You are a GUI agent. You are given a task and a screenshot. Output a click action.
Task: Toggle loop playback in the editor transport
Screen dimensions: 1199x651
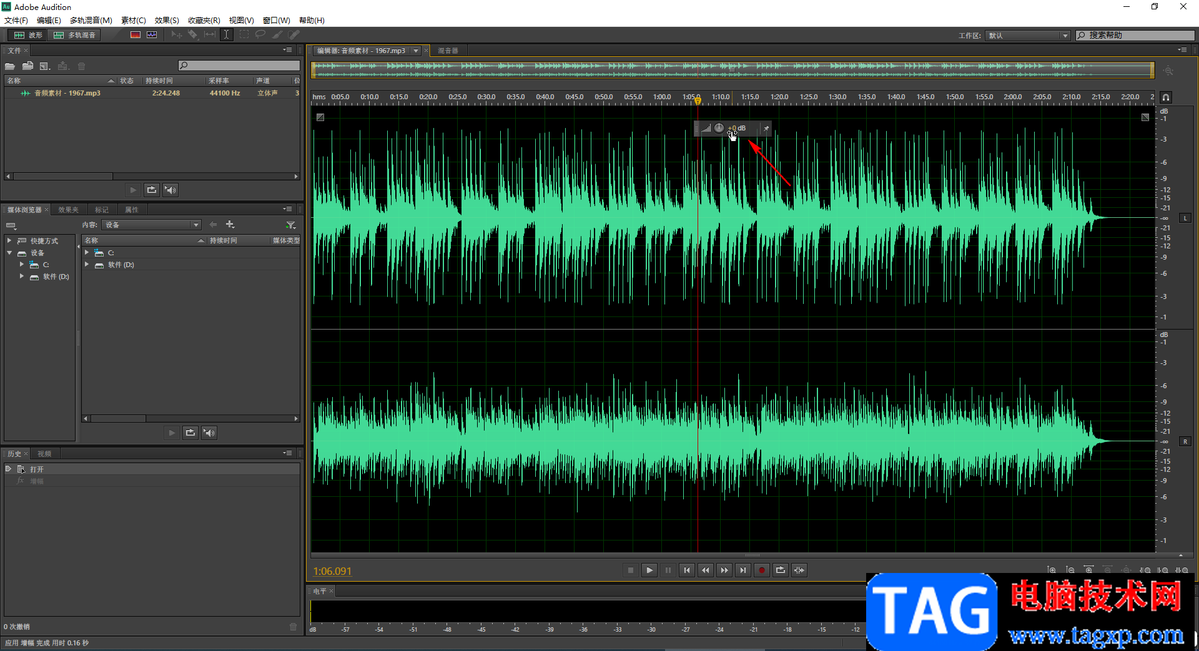780,570
